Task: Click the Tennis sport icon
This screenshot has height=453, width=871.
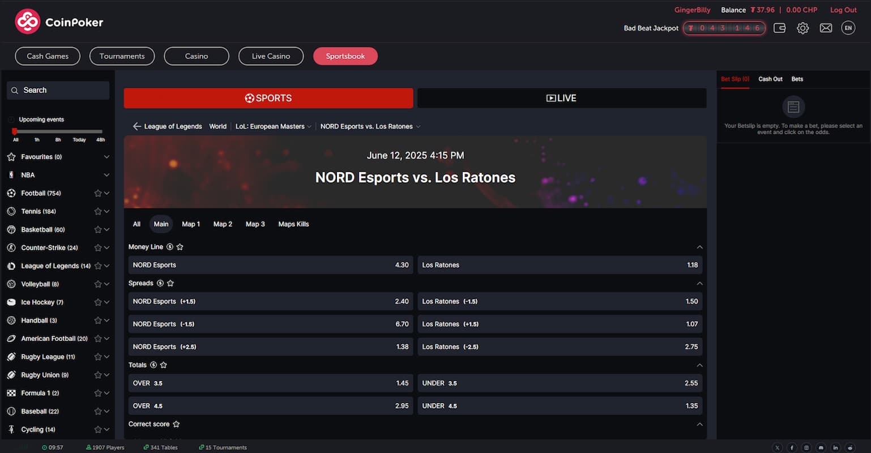Action: point(11,211)
